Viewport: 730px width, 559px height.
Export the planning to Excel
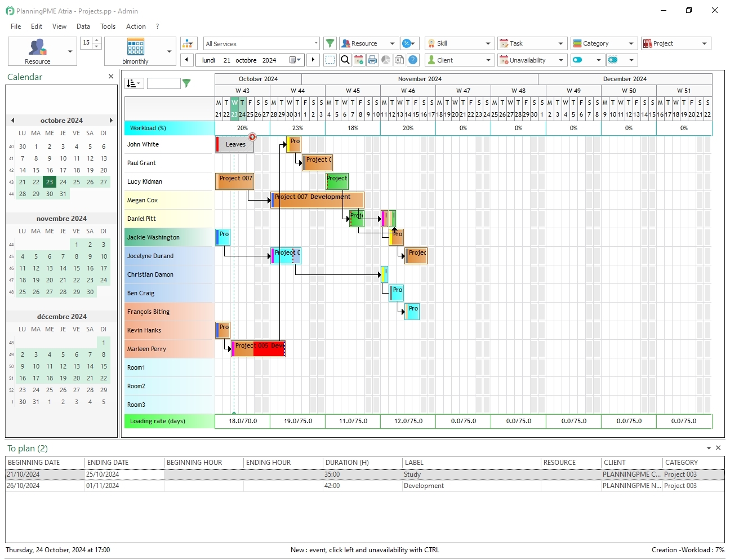(x=399, y=60)
